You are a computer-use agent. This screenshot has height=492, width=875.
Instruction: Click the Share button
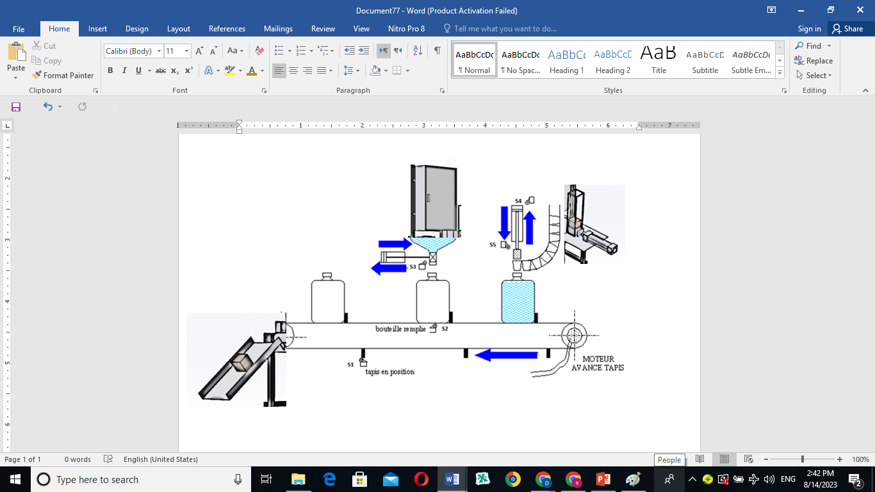tap(847, 29)
